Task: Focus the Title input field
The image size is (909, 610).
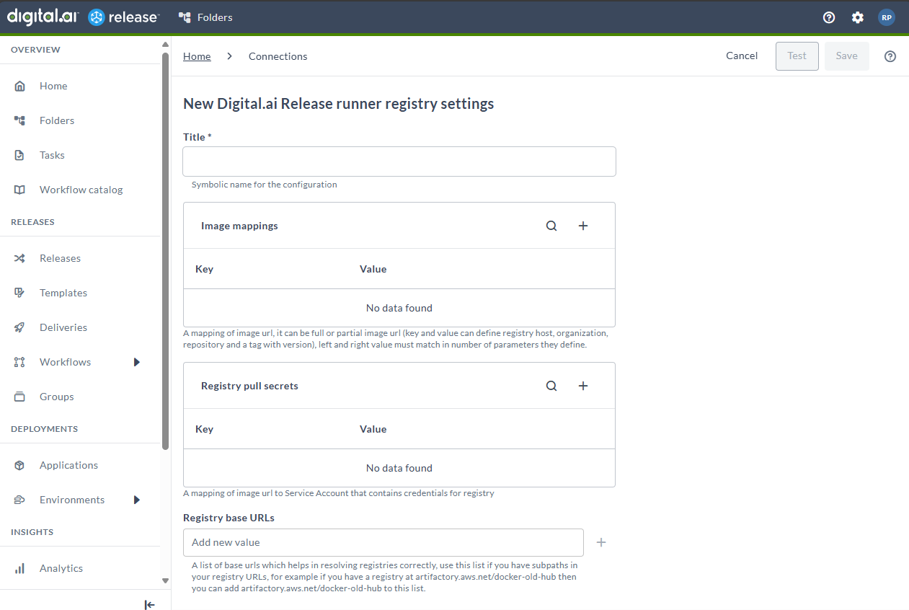Action: [399, 162]
